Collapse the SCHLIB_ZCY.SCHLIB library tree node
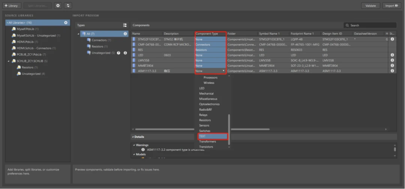The image size is (405, 189). click(x=8, y=61)
